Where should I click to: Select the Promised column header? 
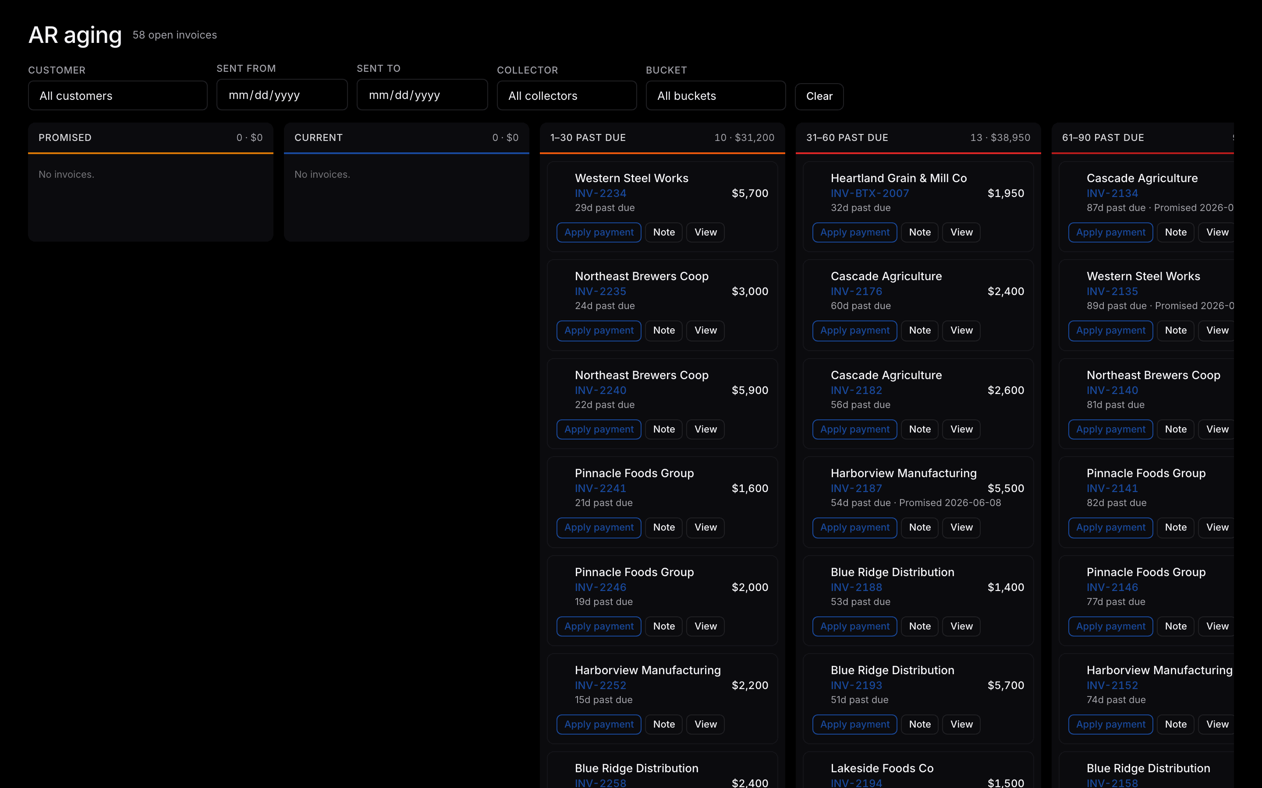click(x=150, y=138)
